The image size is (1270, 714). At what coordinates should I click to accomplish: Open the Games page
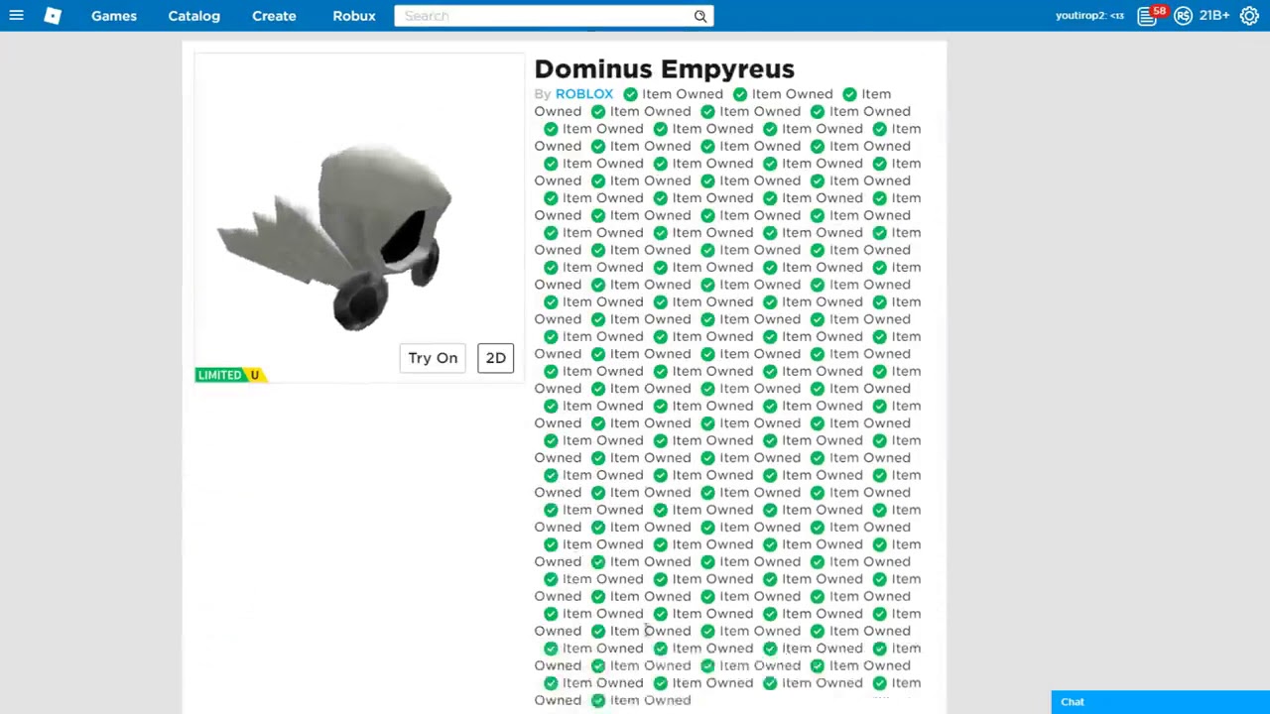pyautogui.click(x=114, y=16)
